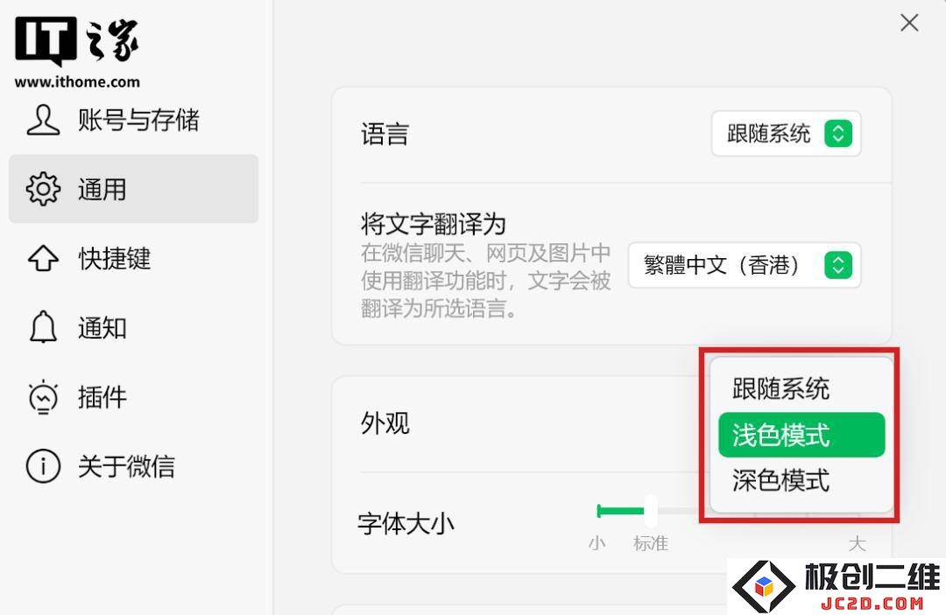
Task: Open the 账号与存储 settings tab
Action: tap(138, 120)
